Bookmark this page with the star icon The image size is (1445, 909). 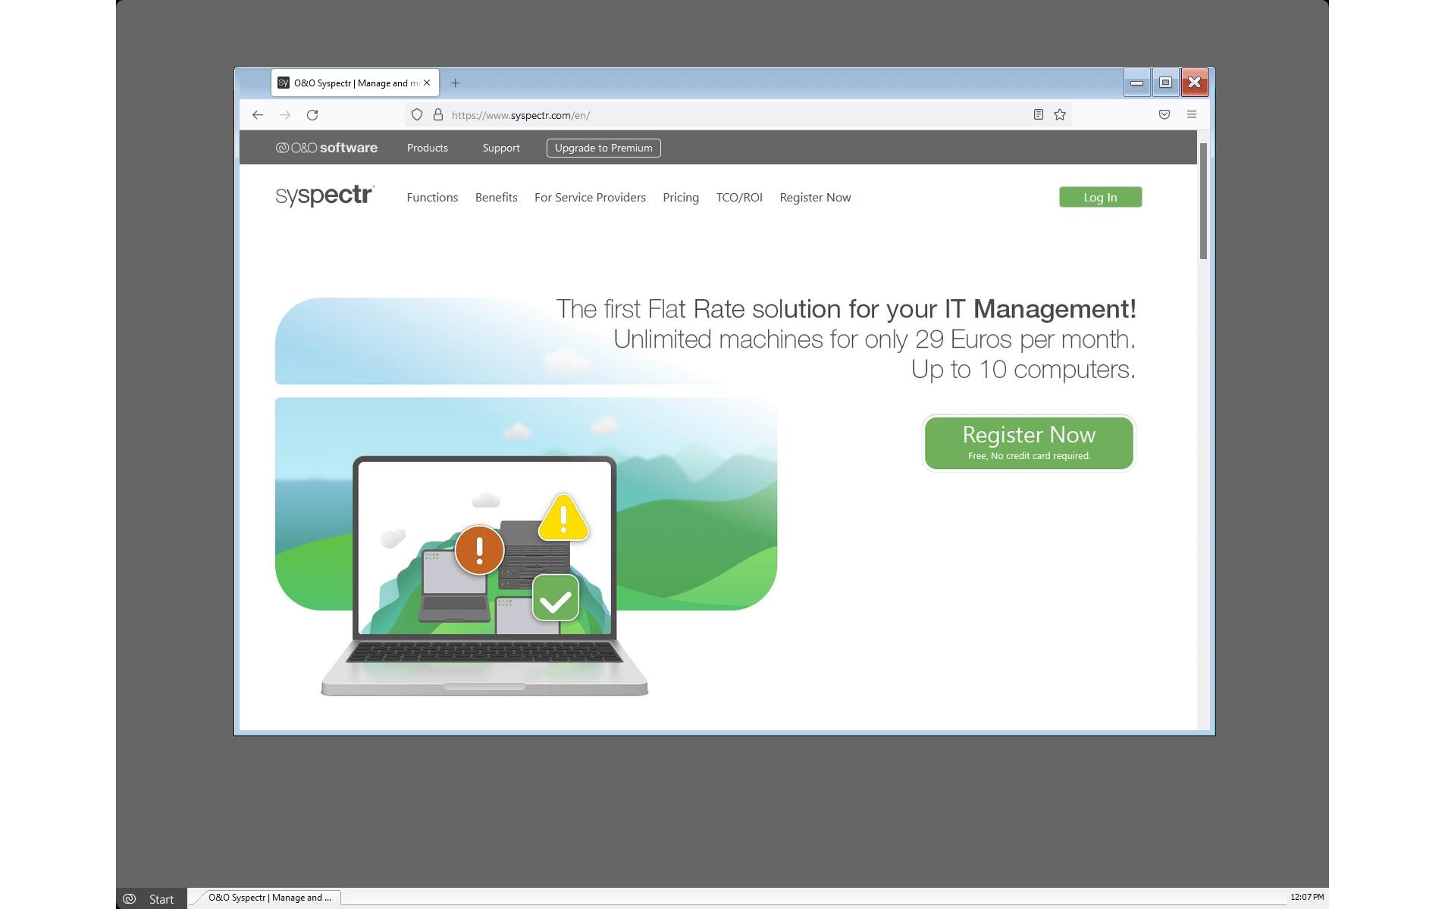[1060, 114]
